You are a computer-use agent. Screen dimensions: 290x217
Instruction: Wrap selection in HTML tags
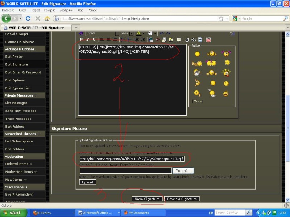(194, 39)
